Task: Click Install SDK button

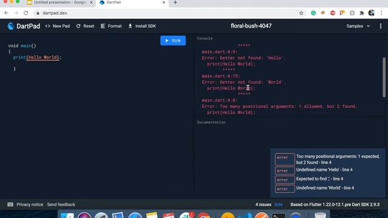Action: [142, 26]
